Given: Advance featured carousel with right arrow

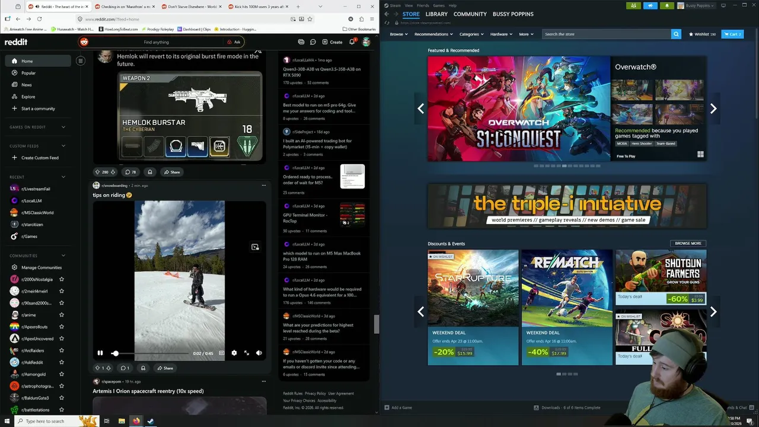Looking at the screenshot, I should tap(713, 109).
